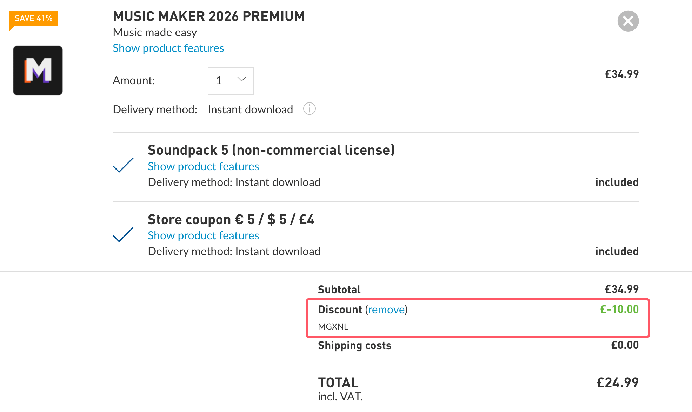The height and width of the screenshot is (412, 692).
Task: Click Store coupon checkmark icon
Action: (123, 235)
